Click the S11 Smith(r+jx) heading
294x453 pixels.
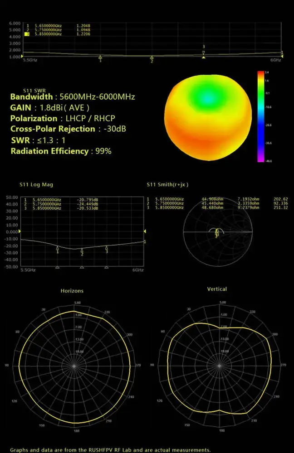[167, 185]
